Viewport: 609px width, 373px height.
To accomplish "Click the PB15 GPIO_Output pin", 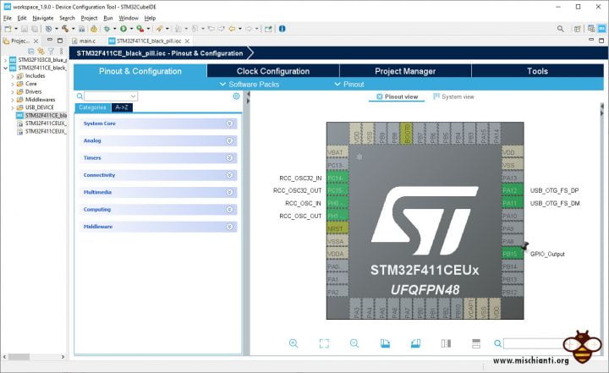I will click(513, 254).
